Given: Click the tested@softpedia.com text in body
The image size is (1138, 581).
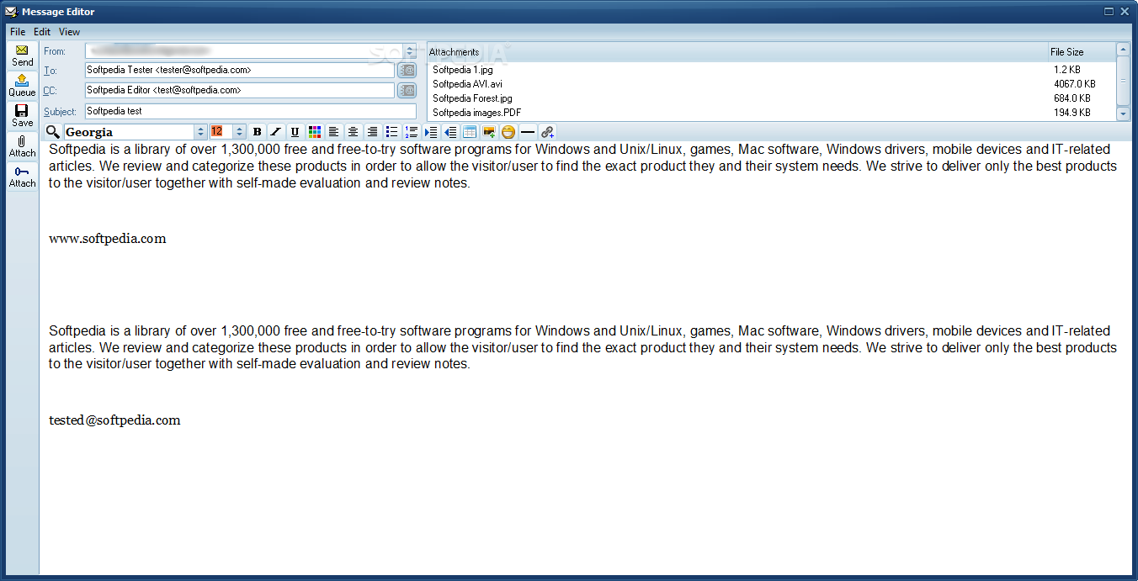Looking at the screenshot, I should pyautogui.click(x=114, y=420).
